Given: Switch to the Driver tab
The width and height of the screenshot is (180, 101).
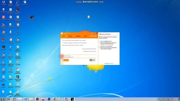Looking at the screenshot, I should coord(71,36).
